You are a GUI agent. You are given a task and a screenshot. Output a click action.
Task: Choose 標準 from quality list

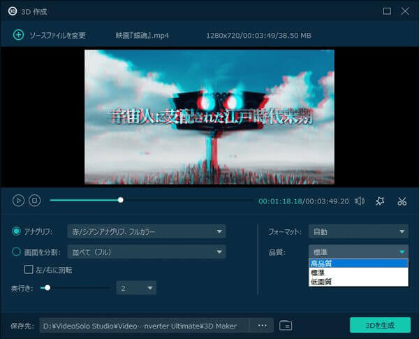pos(358,273)
